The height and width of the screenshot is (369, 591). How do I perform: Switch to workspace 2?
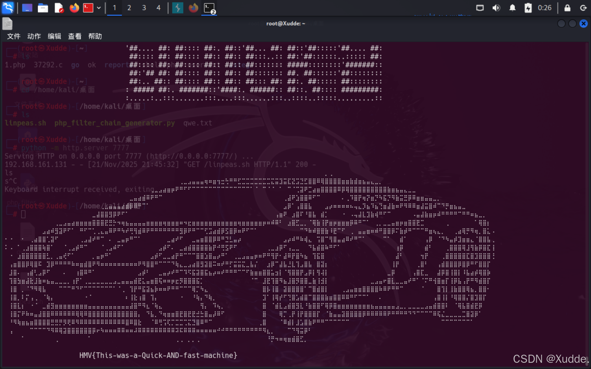pos(129,8)
